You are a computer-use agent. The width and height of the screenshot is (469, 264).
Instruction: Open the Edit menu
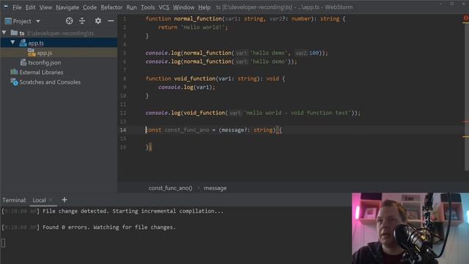tap(30, 7)
